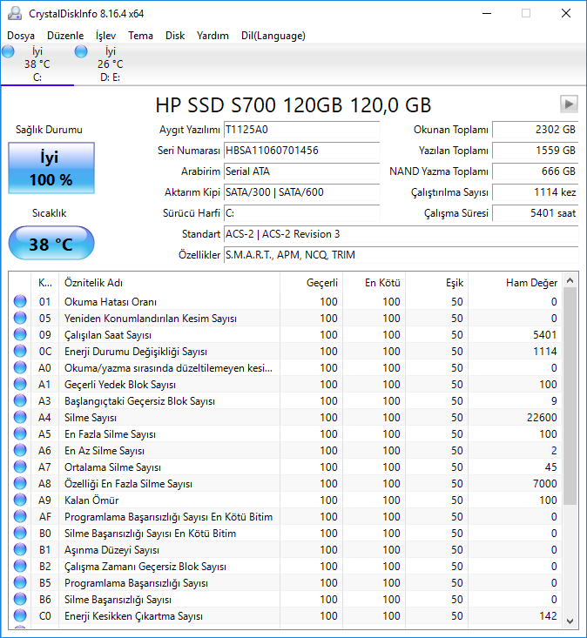Click the status orb for attribute B0
The image size is (587, 638).
click(x=20, y=533)
